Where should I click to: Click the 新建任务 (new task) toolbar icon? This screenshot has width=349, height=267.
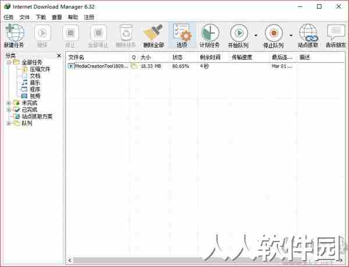click(15, 36)
